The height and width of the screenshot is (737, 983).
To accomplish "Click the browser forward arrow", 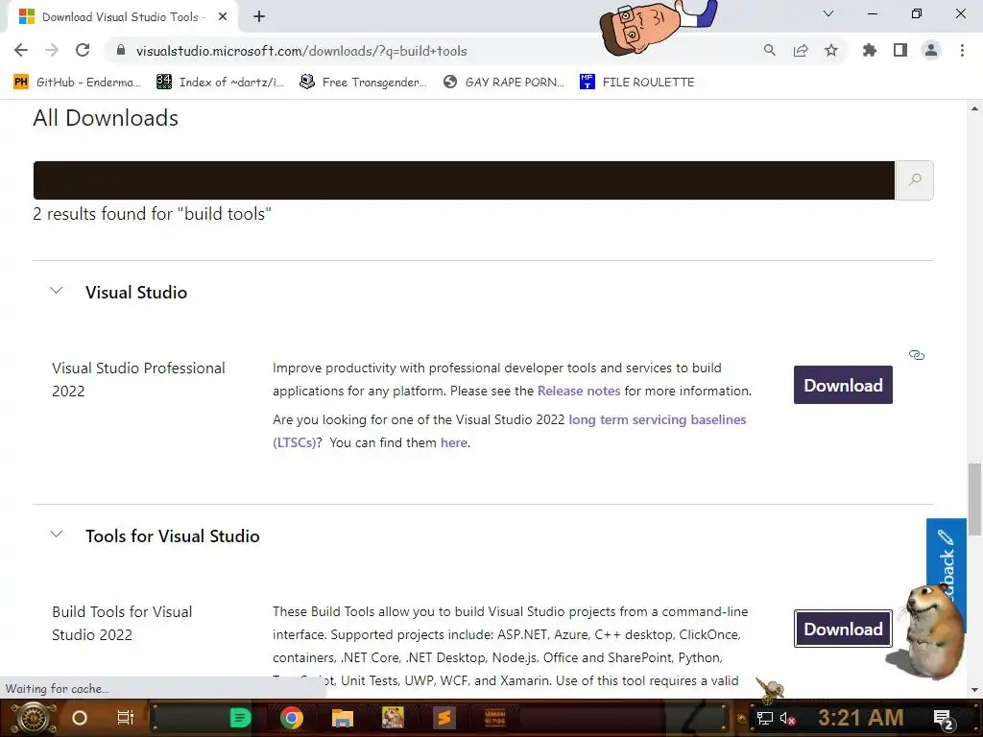I will [x=52, y=50].
